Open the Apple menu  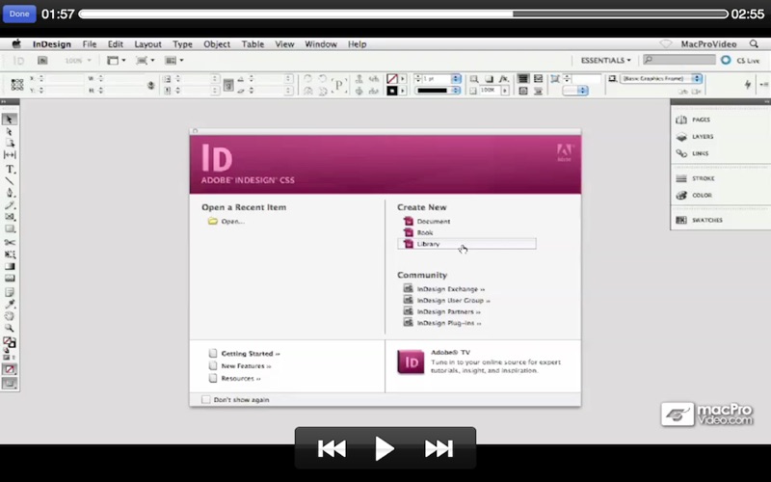(x=16, y=43)
